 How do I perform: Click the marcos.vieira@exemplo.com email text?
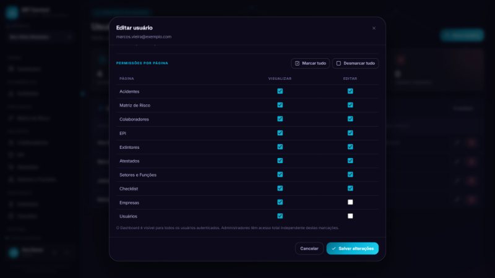[x=144, y=36]
